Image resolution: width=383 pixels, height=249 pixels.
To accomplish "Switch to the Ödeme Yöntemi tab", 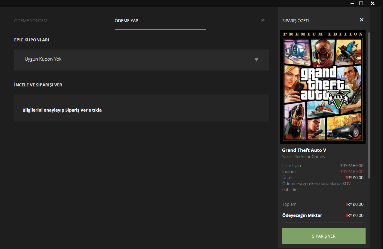I will coord(31,21).
